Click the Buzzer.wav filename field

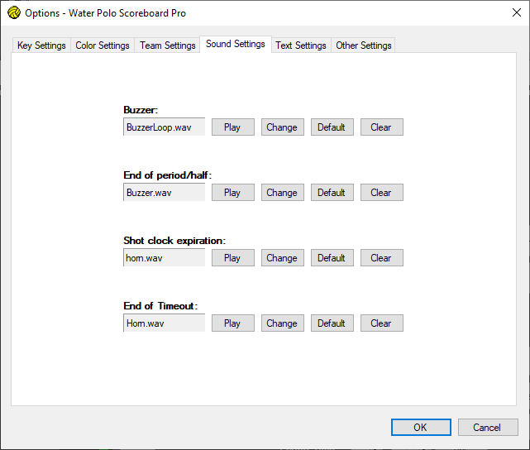click(x=164, y=193)
